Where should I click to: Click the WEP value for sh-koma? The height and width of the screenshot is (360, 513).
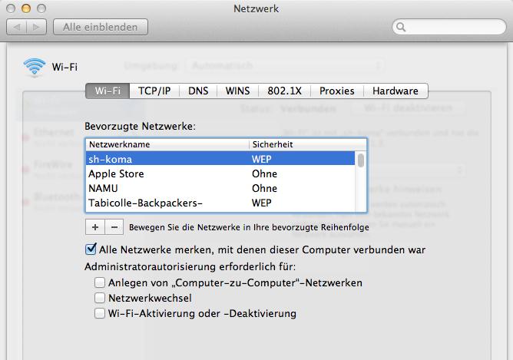[261, 159]
